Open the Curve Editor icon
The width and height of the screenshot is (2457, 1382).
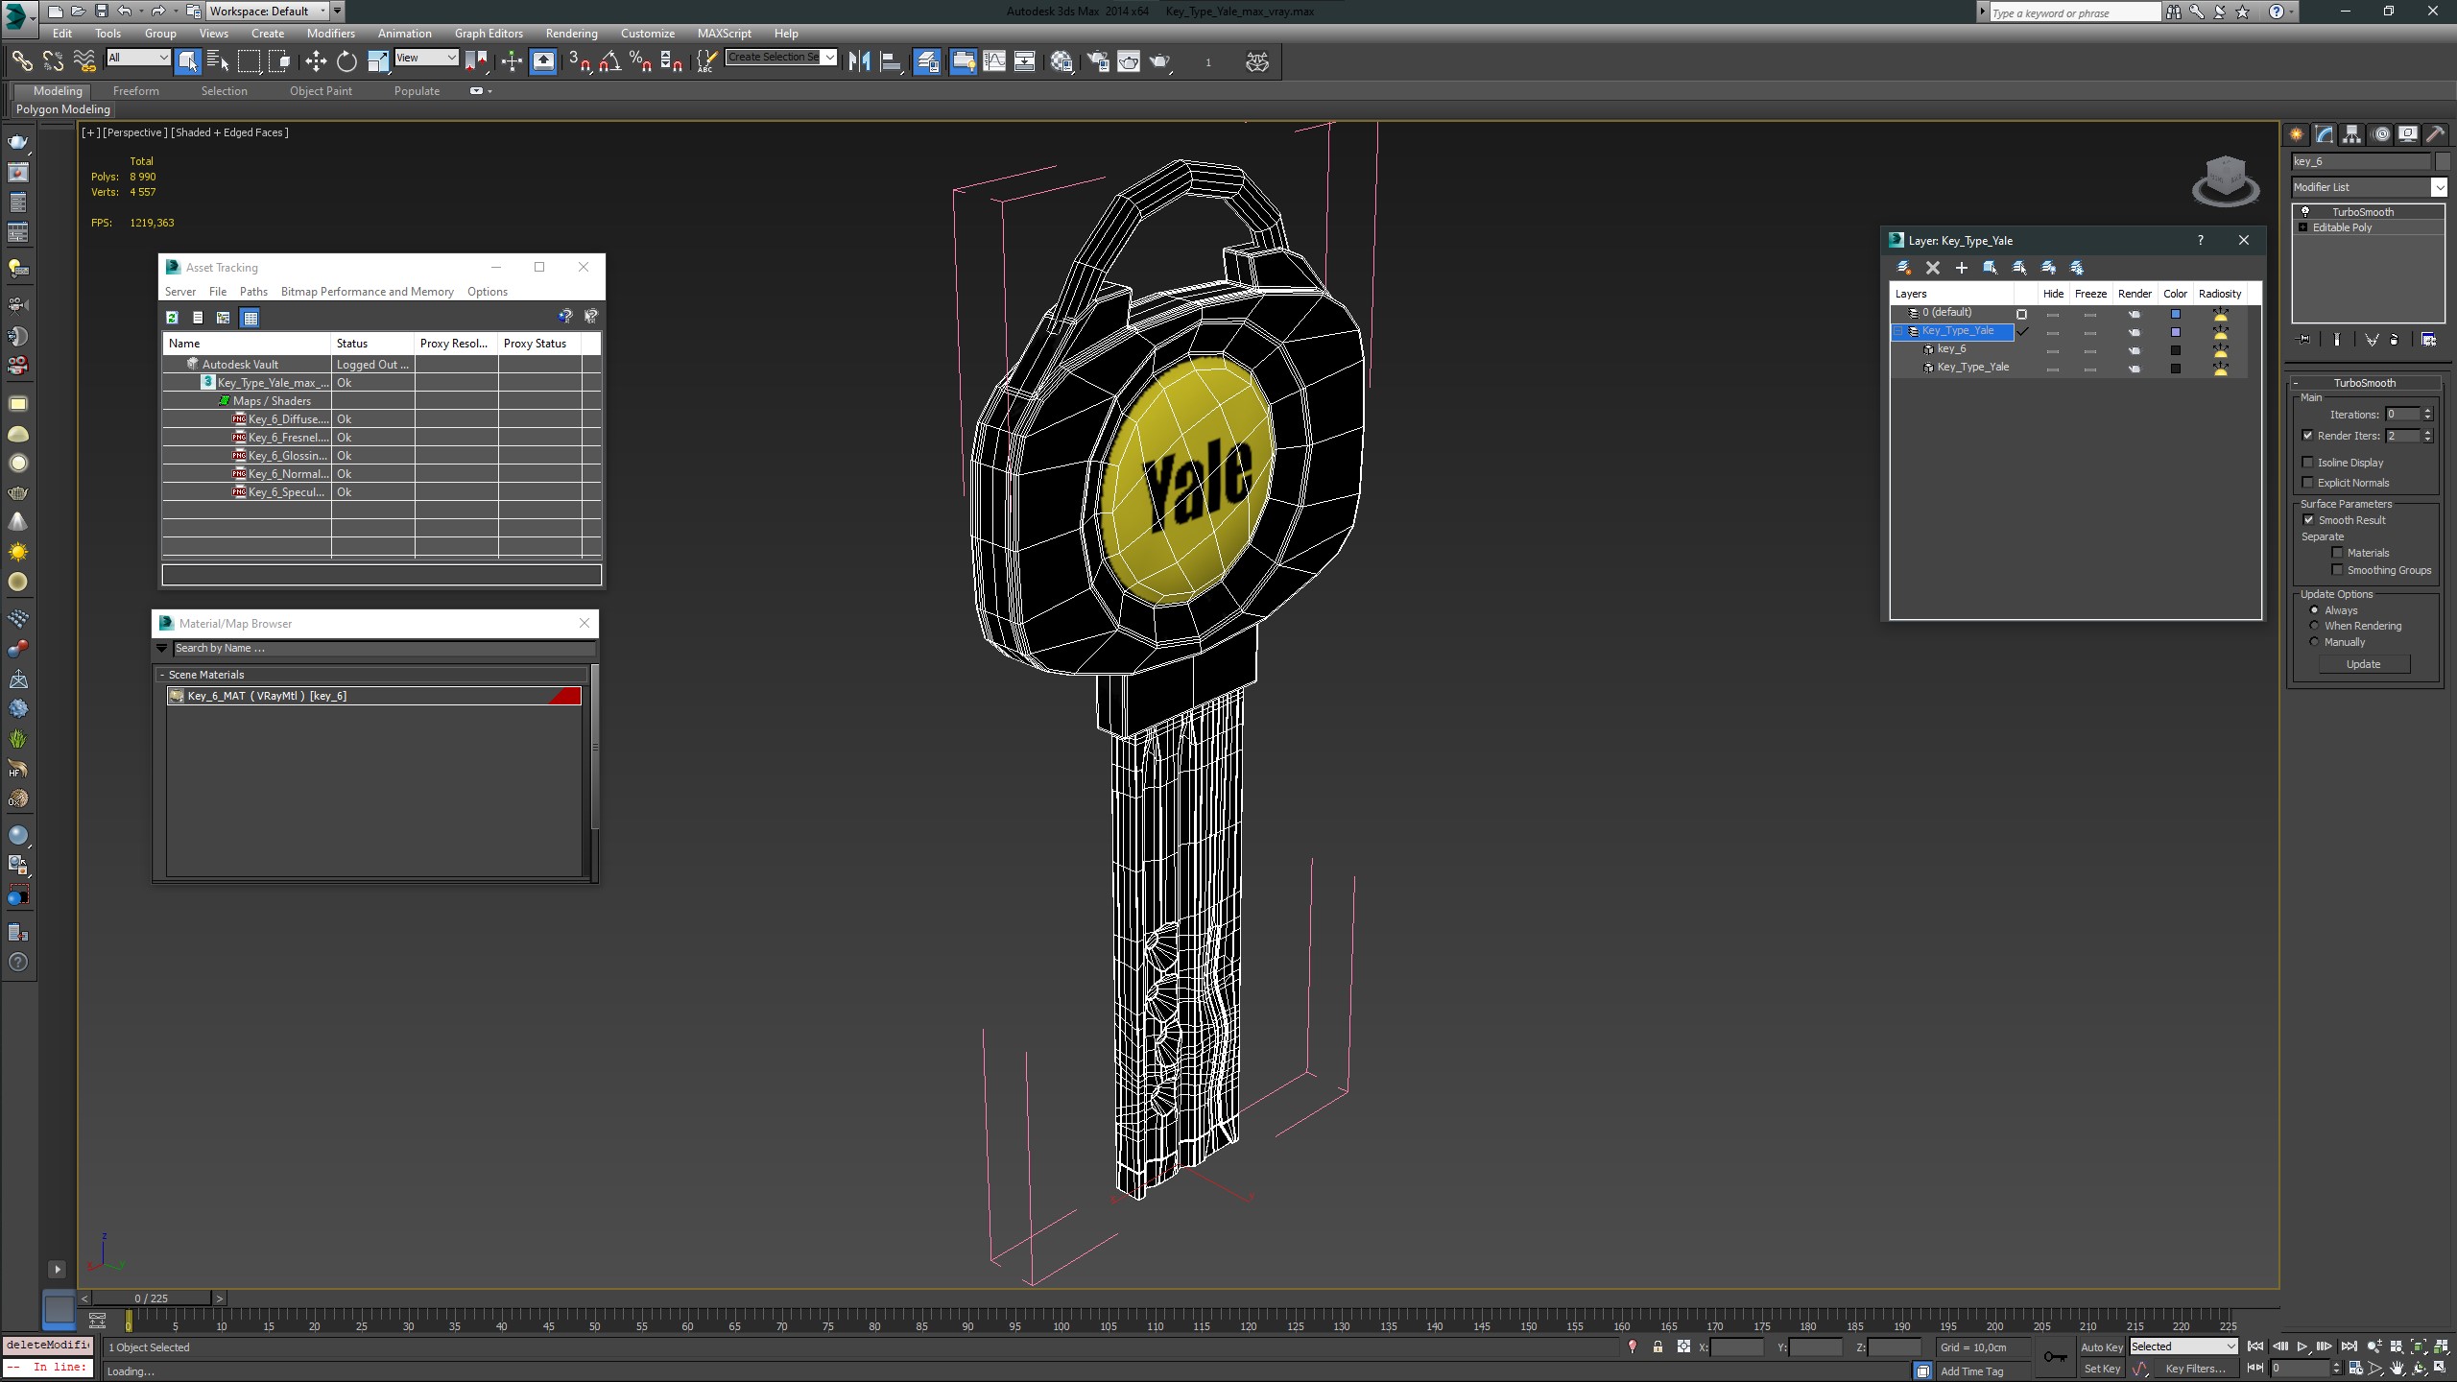(x=994, y=61)
